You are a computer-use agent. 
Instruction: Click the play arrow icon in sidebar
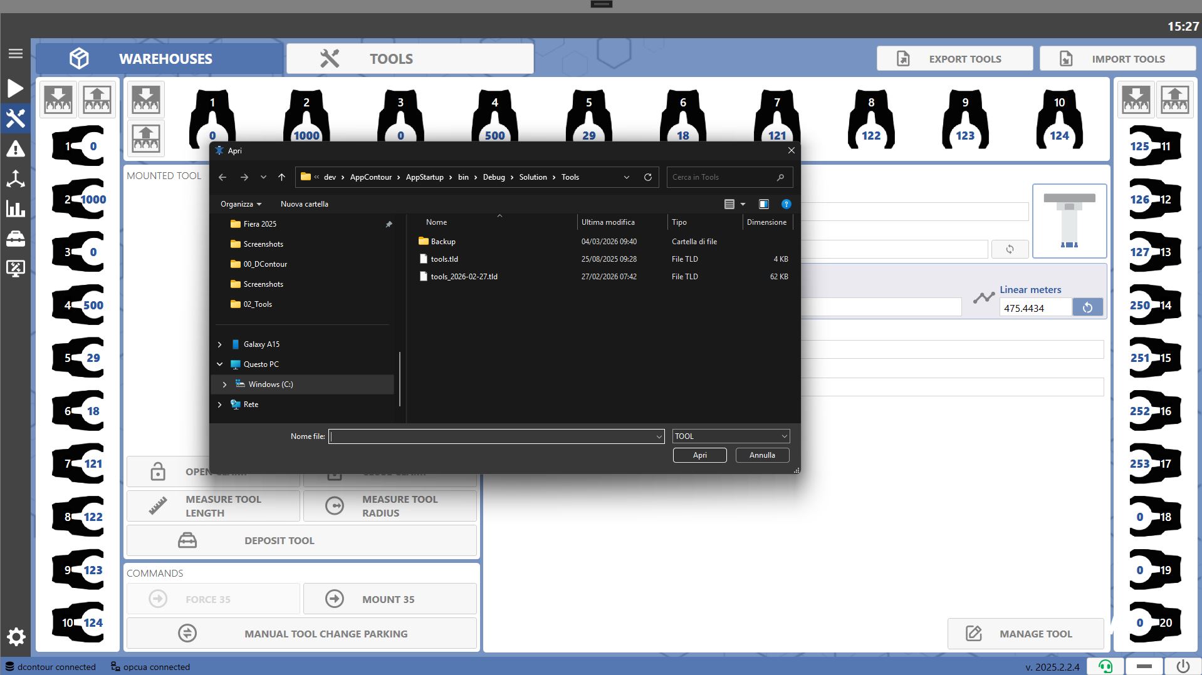click(x=16, y=88)
